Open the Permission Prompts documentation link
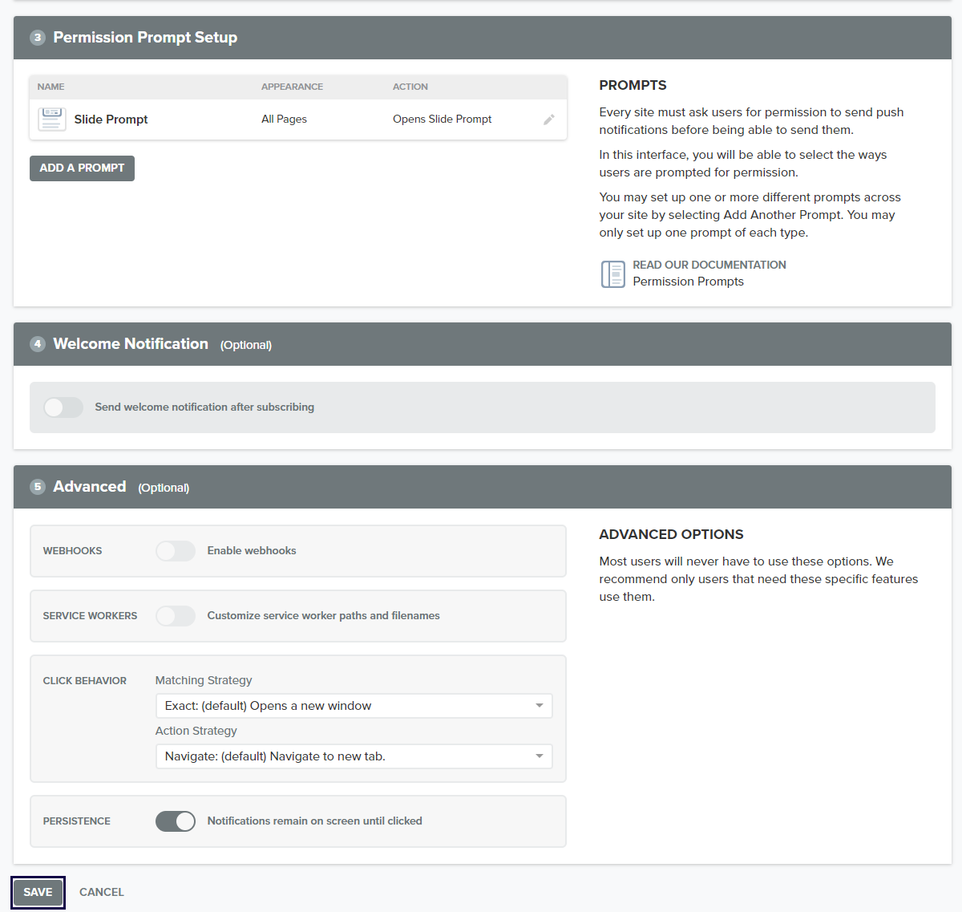Viewport: 962px width, 912px height. [x=688, y=282]
